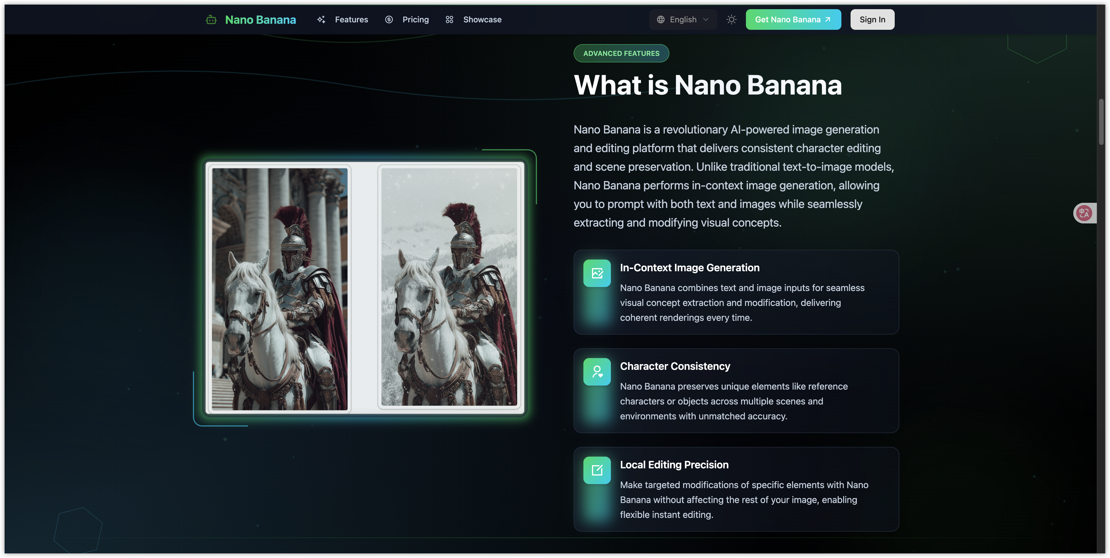
Task: Open the English language dropdown
Action: pyautogui.click(x=683, y=20)
